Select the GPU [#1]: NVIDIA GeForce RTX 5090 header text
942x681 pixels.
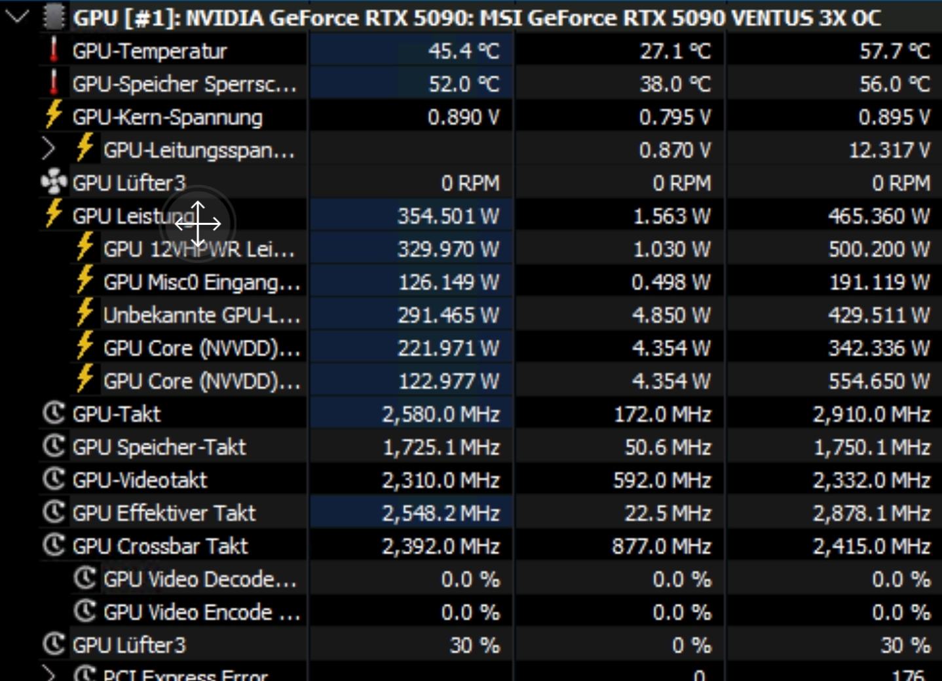pos(476,18)
